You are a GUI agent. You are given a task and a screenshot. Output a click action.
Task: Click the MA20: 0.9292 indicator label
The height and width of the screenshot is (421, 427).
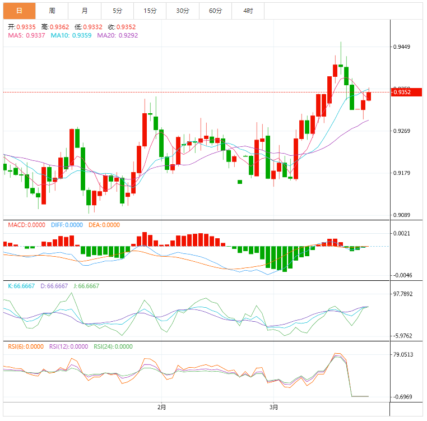[x=118, y=35]
